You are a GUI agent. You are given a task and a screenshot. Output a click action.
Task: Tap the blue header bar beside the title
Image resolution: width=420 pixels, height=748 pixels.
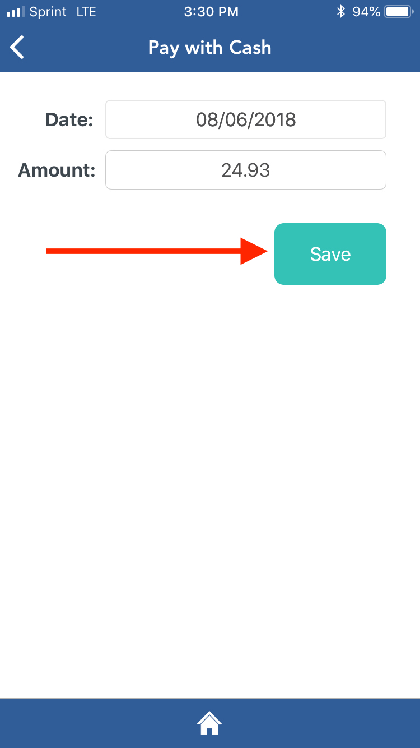(x=342, y=48)
